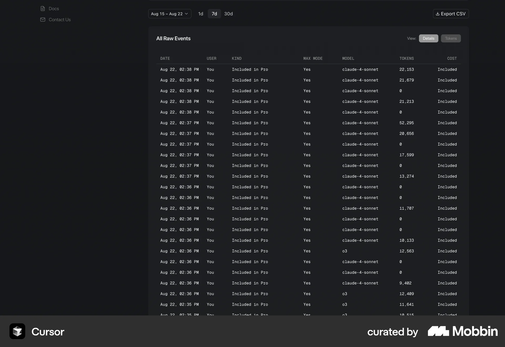Click the Yes max mode in the 10,133 row
Screen dimensions: 505x347
(307, 240)
